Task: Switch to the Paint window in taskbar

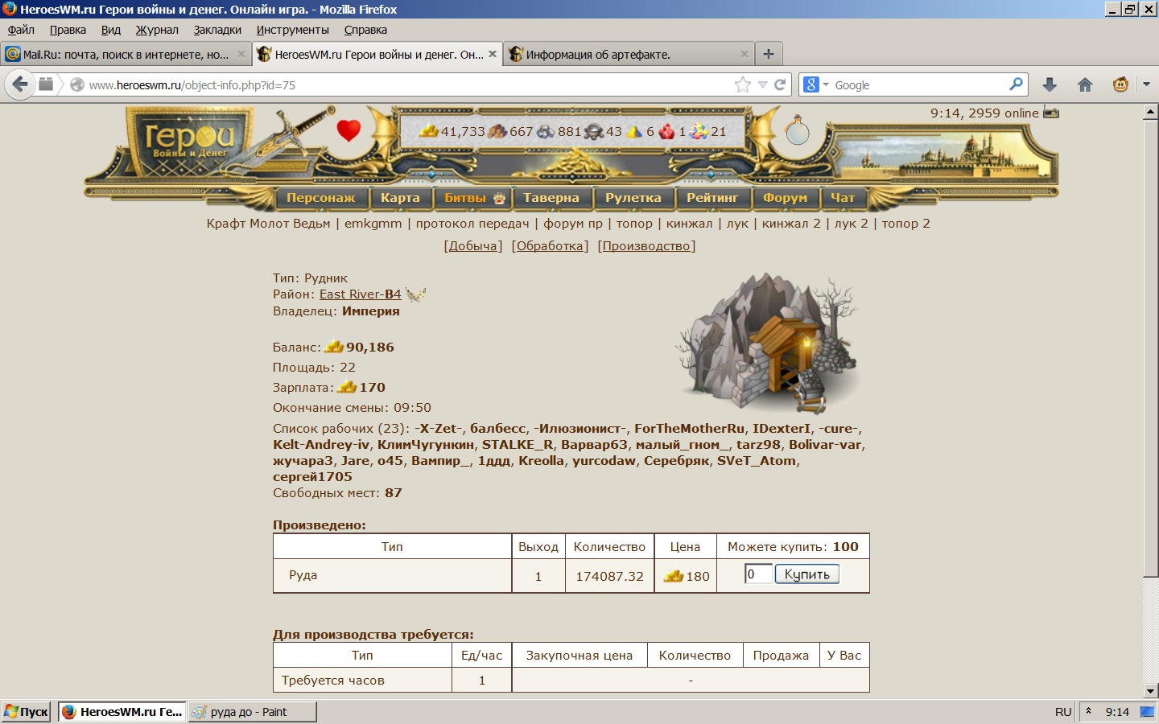Action: [251, 712]
